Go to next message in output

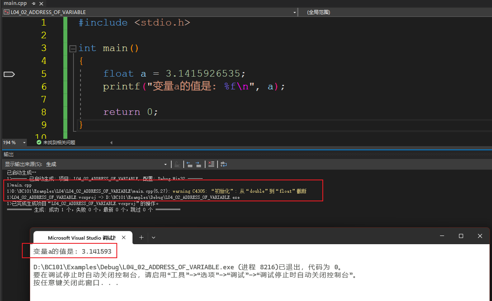point(199,164)
